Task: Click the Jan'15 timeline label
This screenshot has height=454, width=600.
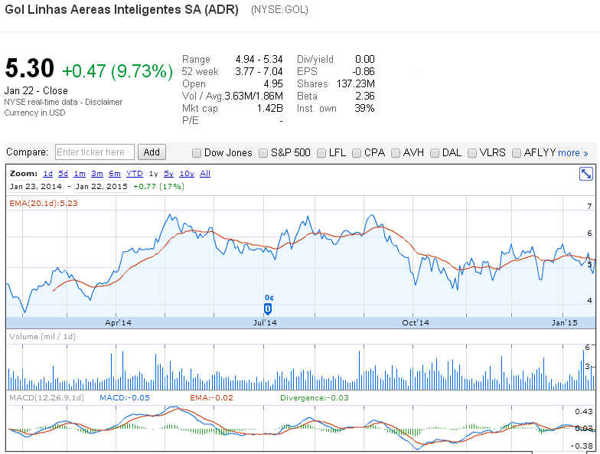Action: [x=565, y=323]
